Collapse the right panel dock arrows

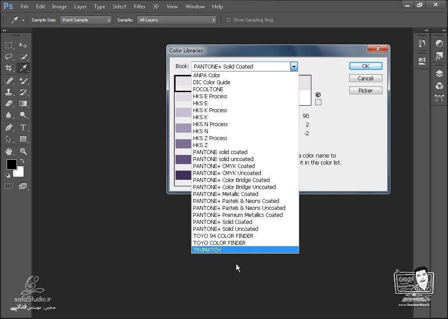click(x=444, y=30)
